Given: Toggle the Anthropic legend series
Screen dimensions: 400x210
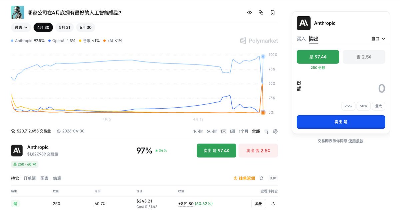Looking at the screenshot, I should pyautogui.click(x=28, y=41).
